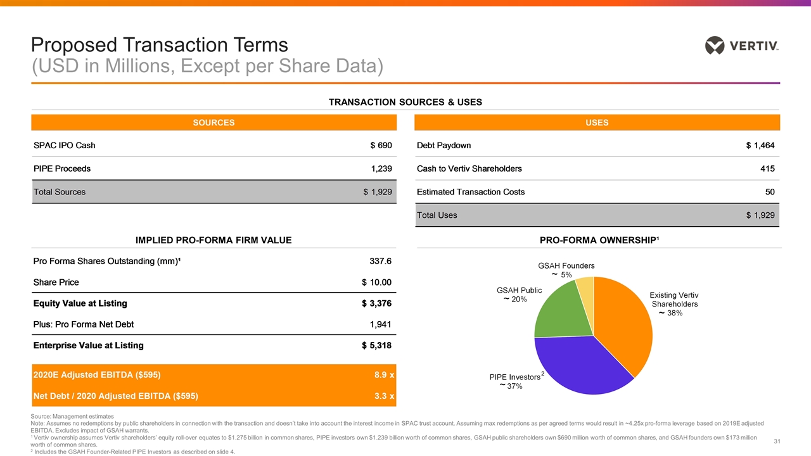This screenshot has width=811, height=456.
Task: Select the PIPE Proceeds label
Action: (x=61, y=168)
